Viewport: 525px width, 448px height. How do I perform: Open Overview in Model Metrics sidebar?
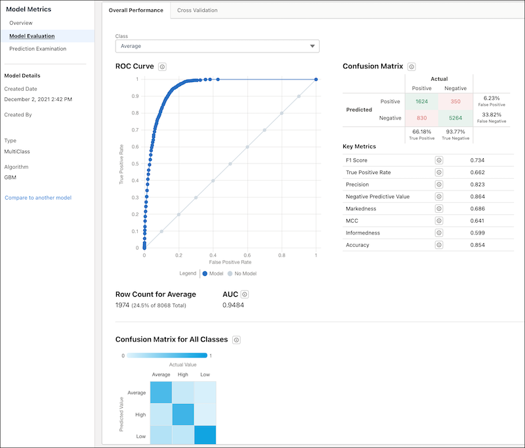21,23
